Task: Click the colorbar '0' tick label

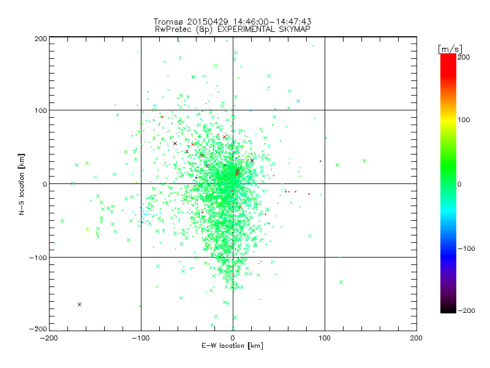Action: (x=459, y=184)
